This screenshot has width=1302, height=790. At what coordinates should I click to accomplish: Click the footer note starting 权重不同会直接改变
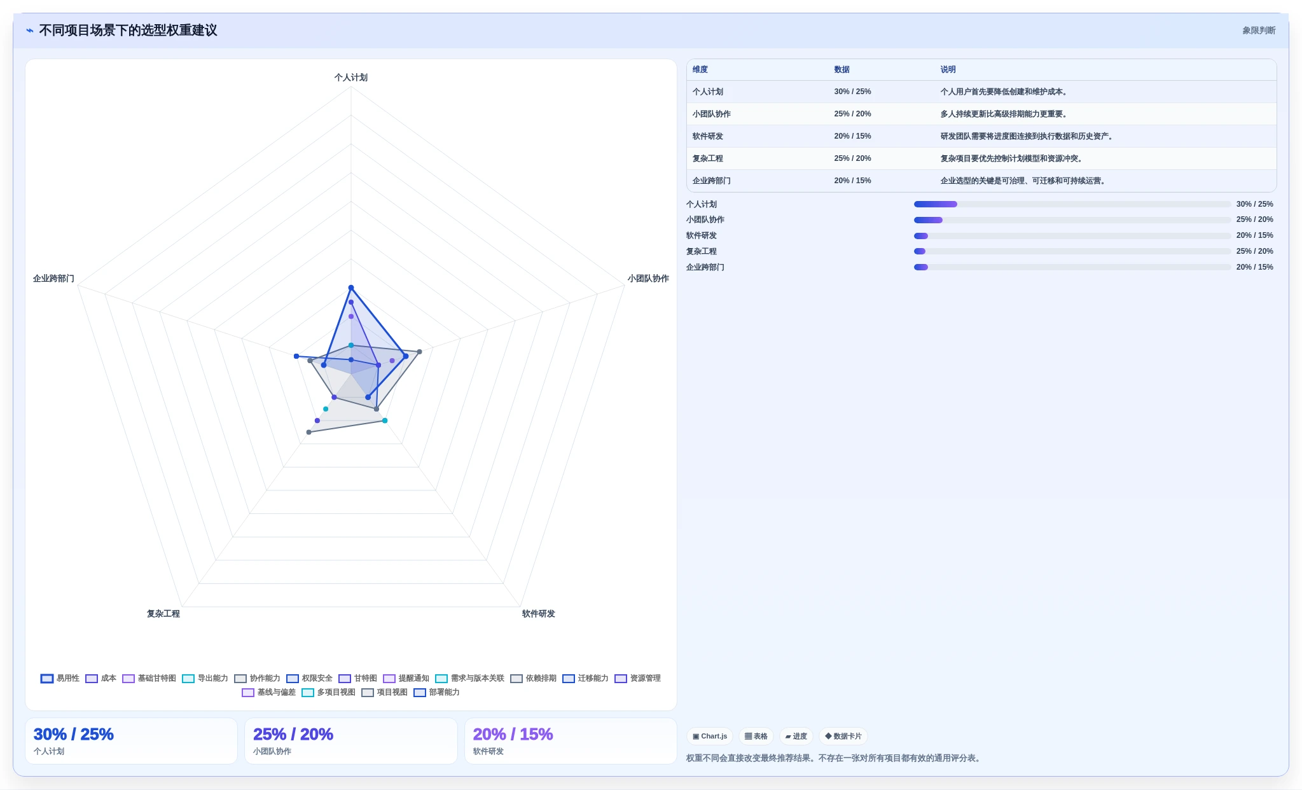tap(835, 758)
